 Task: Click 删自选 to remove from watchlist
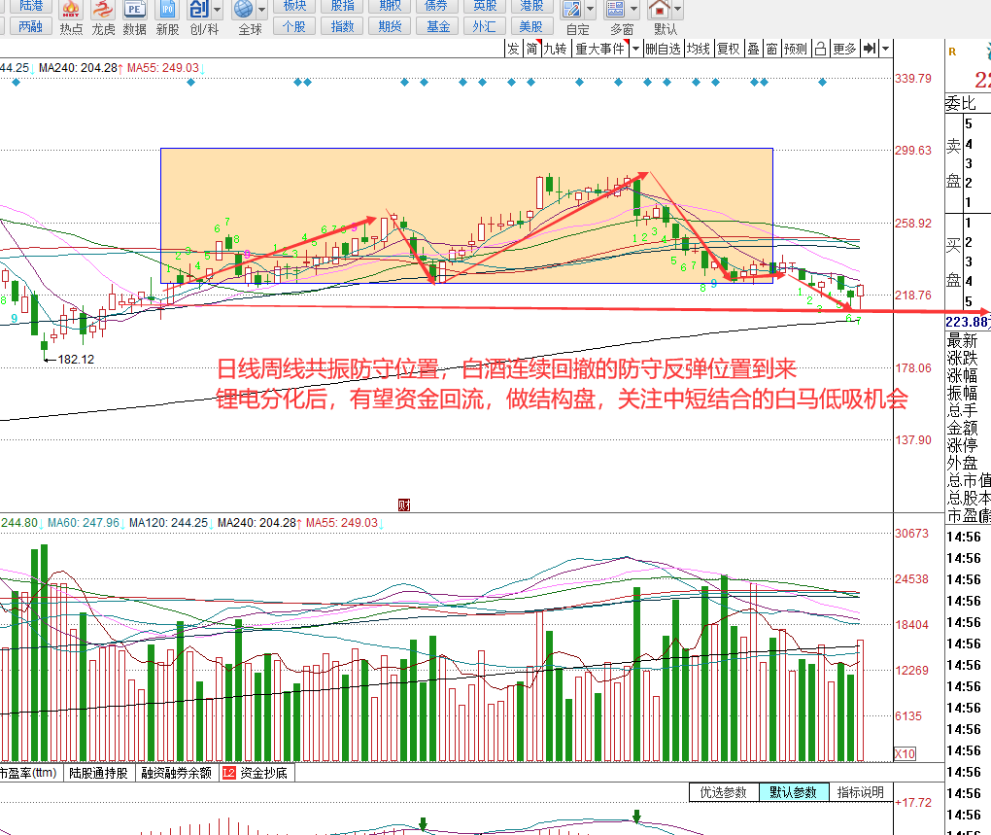pos(663,49)
